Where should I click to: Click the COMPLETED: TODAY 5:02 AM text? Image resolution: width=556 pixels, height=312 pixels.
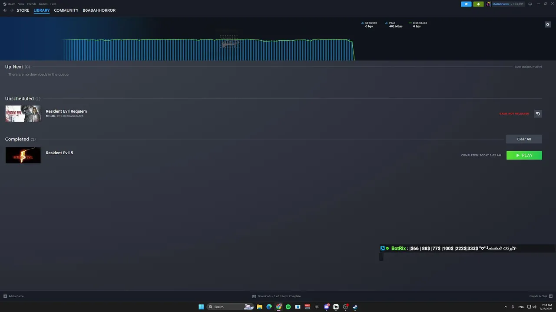pos(481,155)
